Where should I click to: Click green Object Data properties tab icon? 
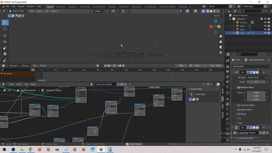point(228,124)
